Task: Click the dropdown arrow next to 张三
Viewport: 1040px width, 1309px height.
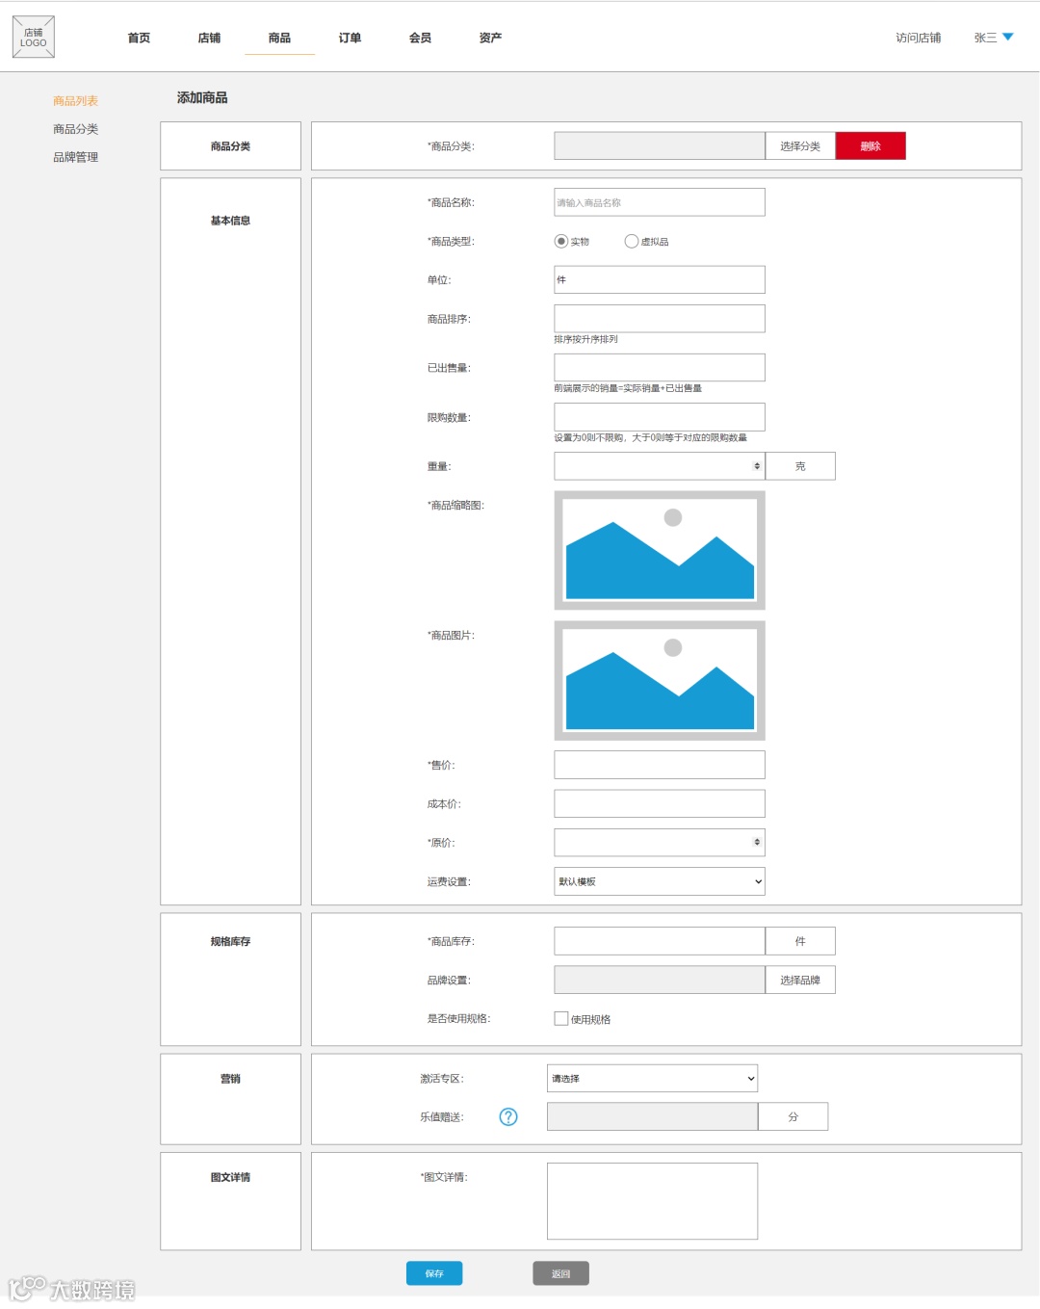Action: pos(1008,37)
